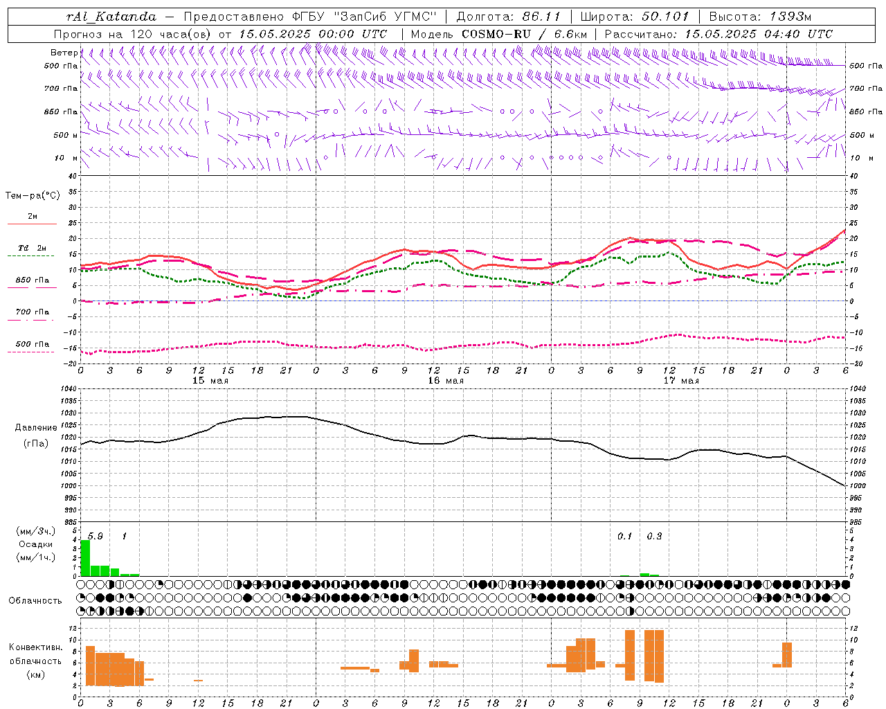Select the latitude value Широта: 50.101

635,17
